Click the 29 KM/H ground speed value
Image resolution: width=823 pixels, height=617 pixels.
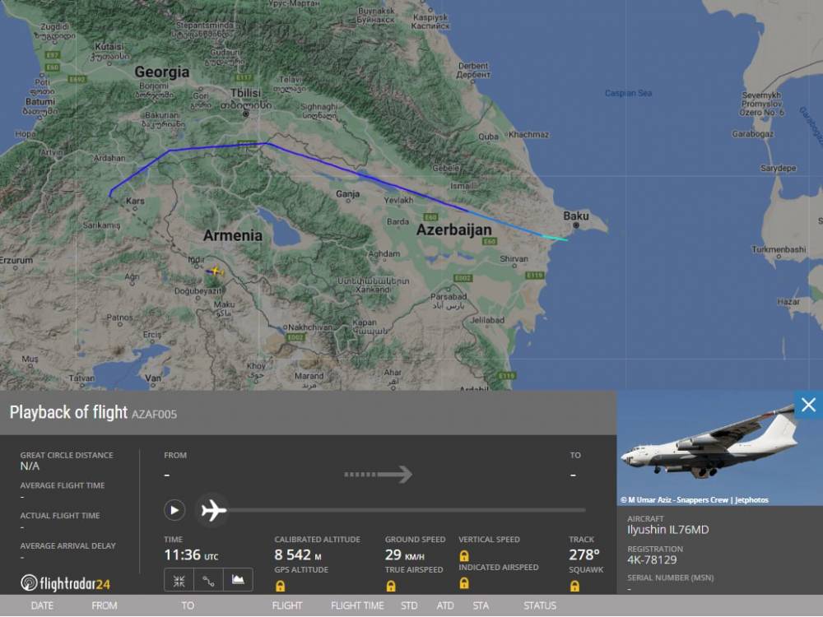tap(404, 555)
